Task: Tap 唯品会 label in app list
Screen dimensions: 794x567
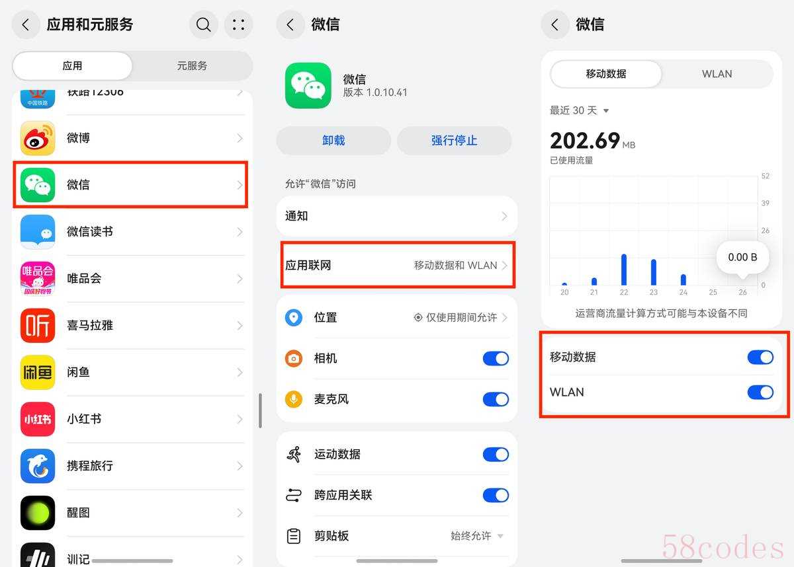Action: click(84, 278)
